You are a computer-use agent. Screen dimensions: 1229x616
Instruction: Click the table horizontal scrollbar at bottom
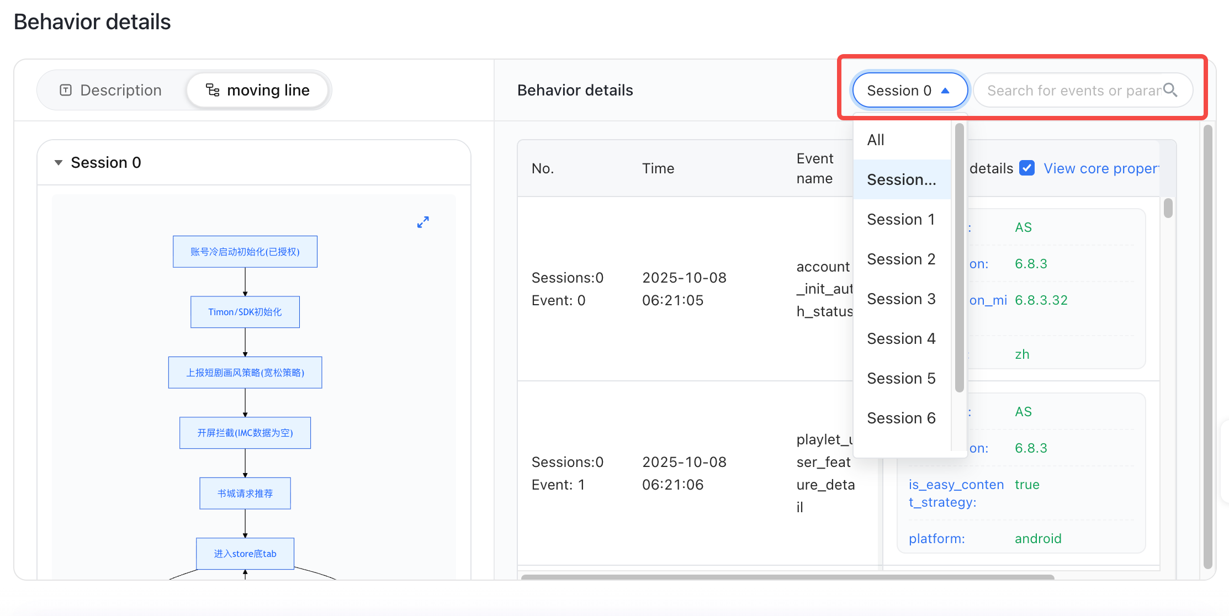coord(787,577)
